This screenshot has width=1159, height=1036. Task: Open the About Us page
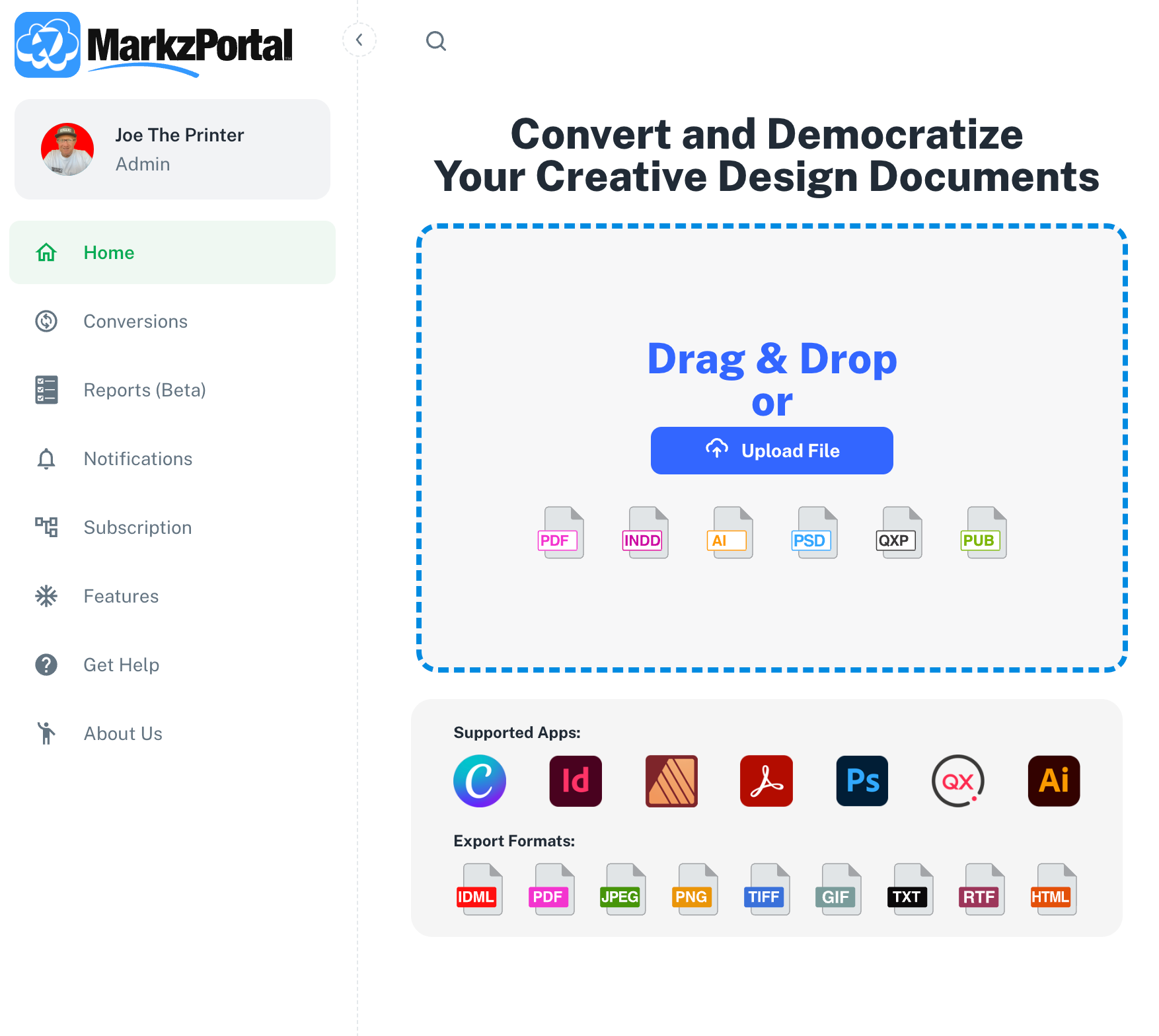[172, 733]
